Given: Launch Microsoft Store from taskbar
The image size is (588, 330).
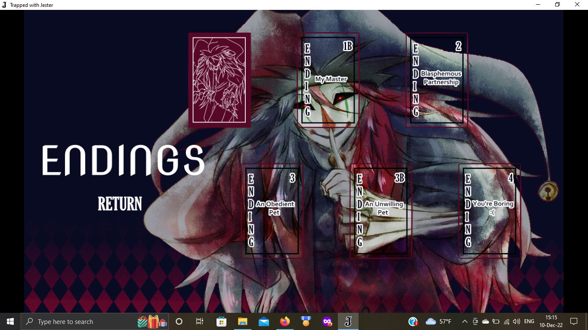Looking at the screenshot, I should (221, 321).
